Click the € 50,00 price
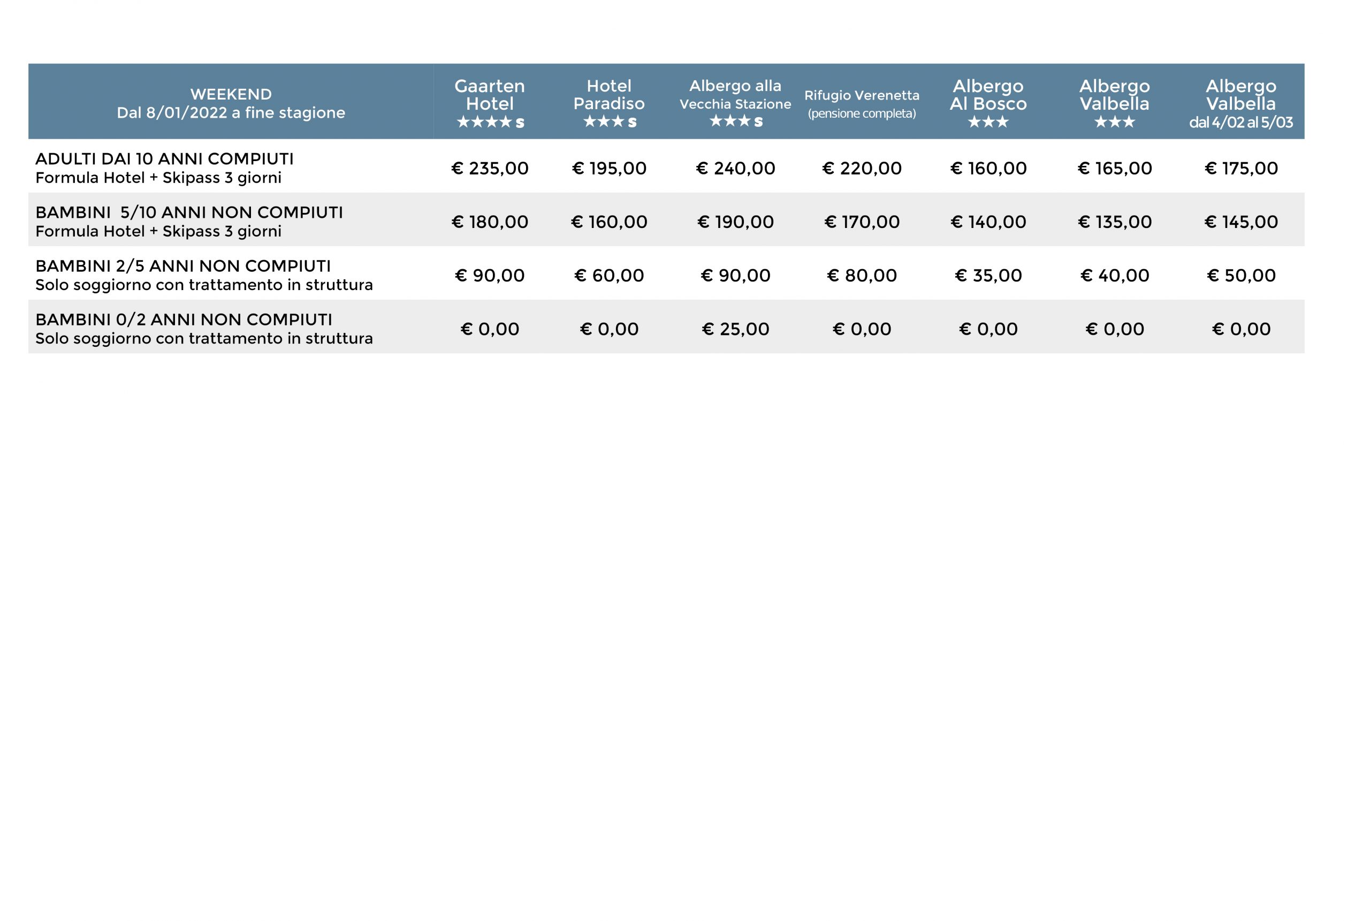Viewport: 1370px width, 921px height. click(1241, 276)
